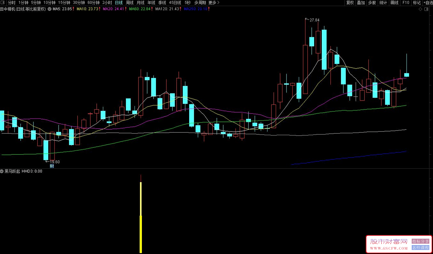The height and width of the screenshot is (254, 433).
Task: Select the 月线 monthly tab
Action: click(141, 3)
